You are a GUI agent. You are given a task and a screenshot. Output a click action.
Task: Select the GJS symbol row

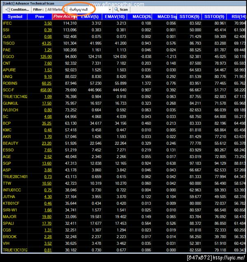coord(124,37)
